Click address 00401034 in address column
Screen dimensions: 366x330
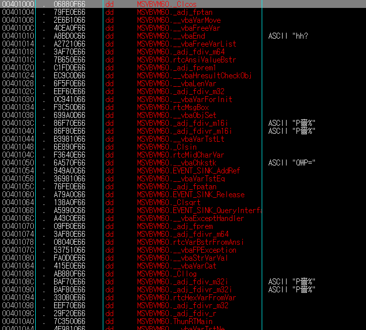tap(18, 107)
